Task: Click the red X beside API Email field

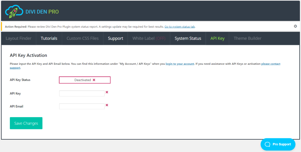Action: tap(107, 105)
